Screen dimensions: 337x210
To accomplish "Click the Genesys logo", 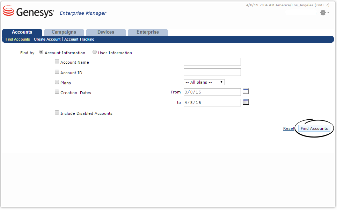I will 29,12.
